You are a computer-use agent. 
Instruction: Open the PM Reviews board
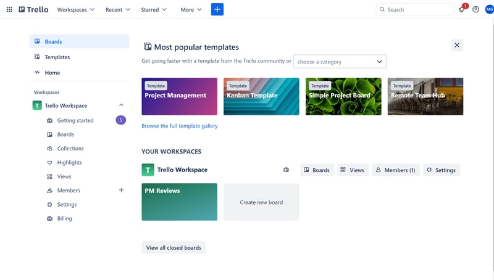coord(179,202)
